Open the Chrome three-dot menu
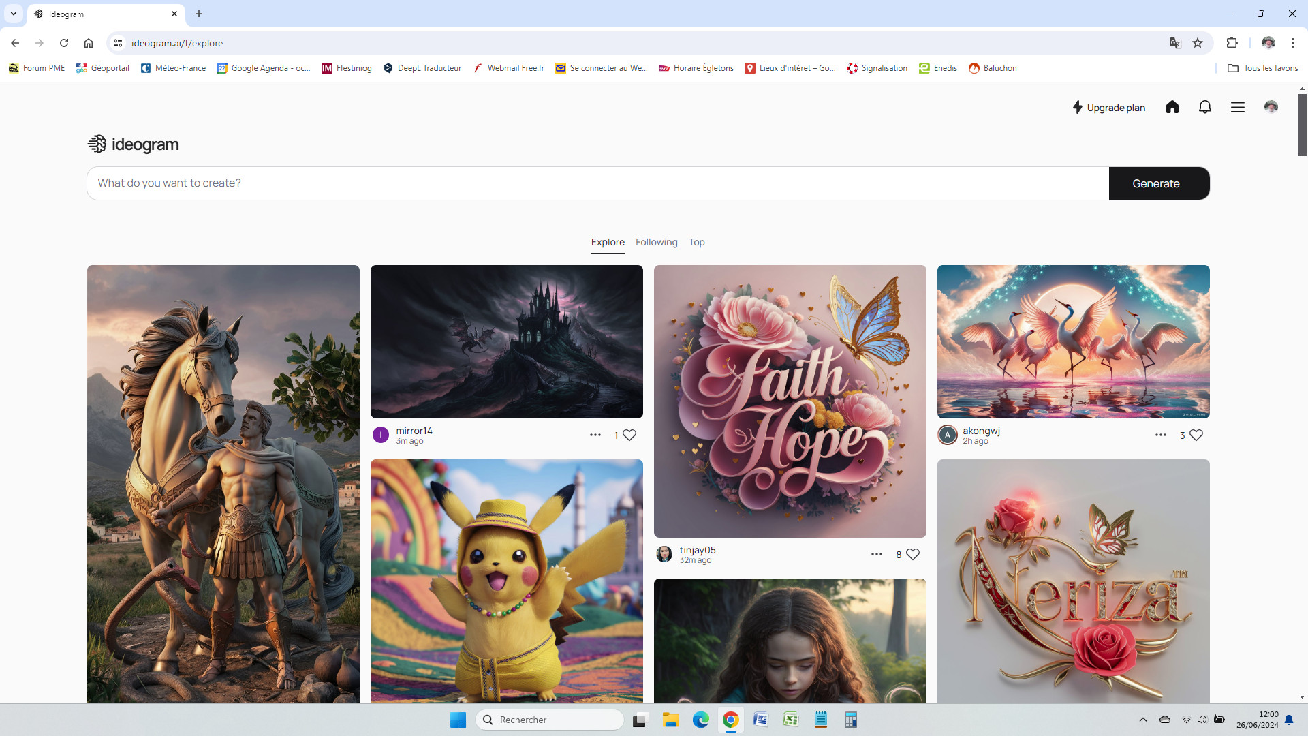The image size is (1308, 736). coord(1293,43)
